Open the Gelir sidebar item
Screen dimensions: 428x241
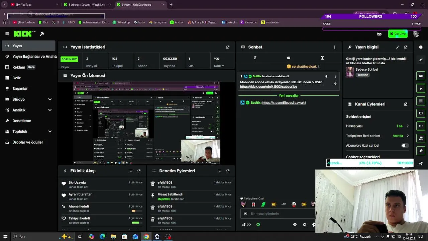tap(29, 78)
